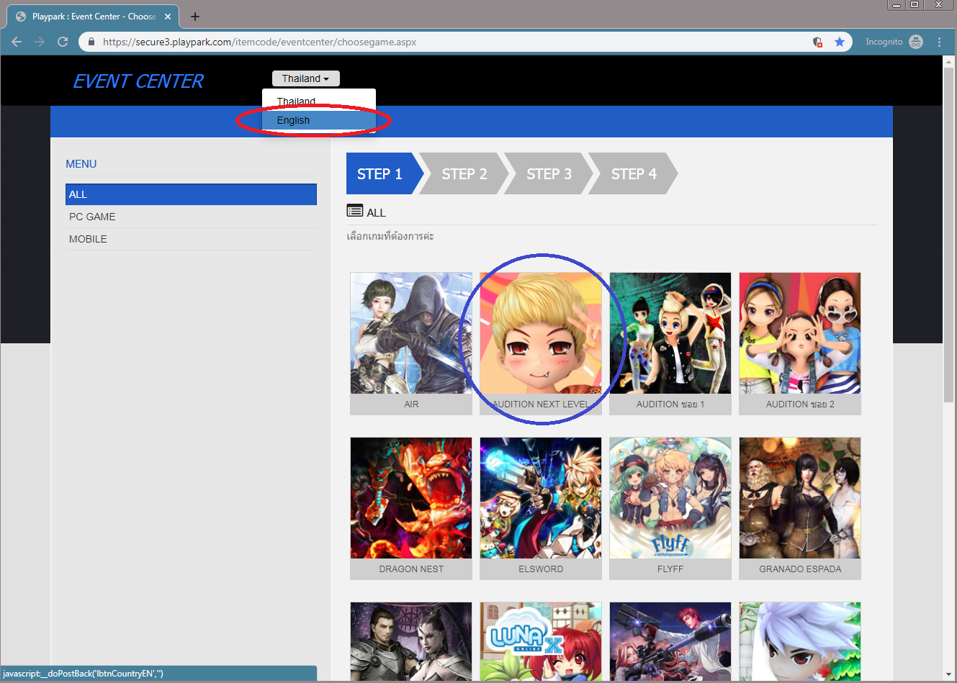Screen dimensions: 957x683
Task: Click the bookmark star icon
Action: (839, 42)
